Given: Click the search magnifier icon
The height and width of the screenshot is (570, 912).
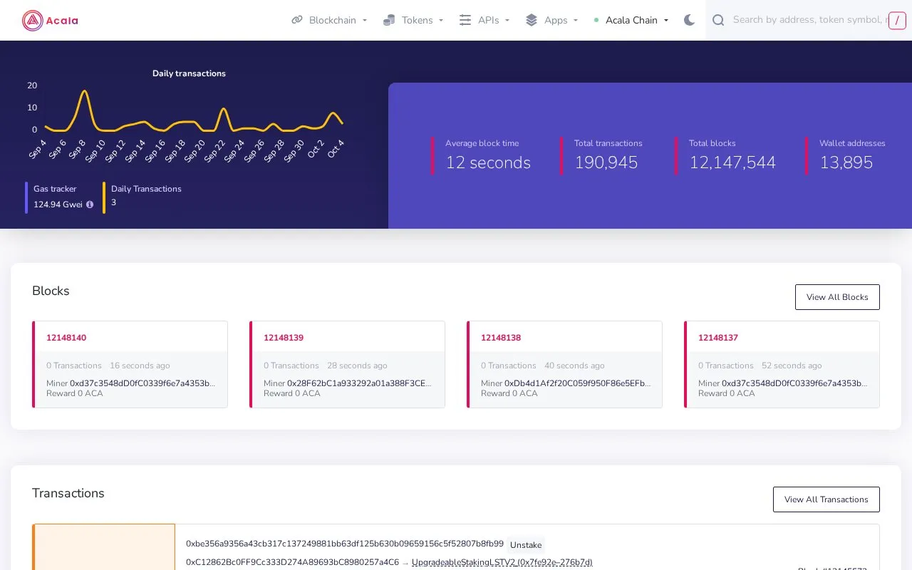Looking at the screenshot, I should coord(718,20).
